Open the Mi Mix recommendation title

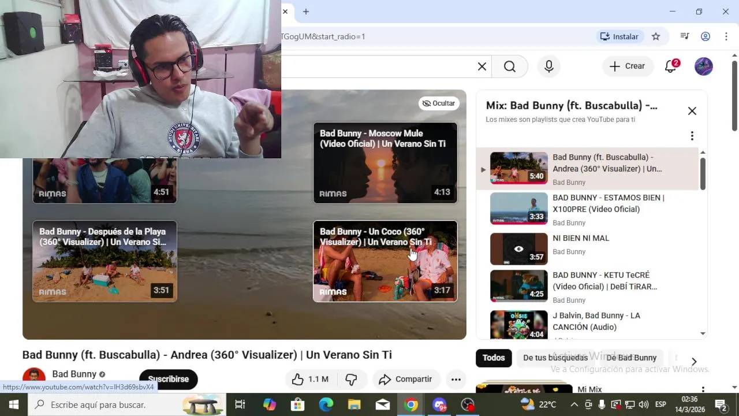(589, 390)
